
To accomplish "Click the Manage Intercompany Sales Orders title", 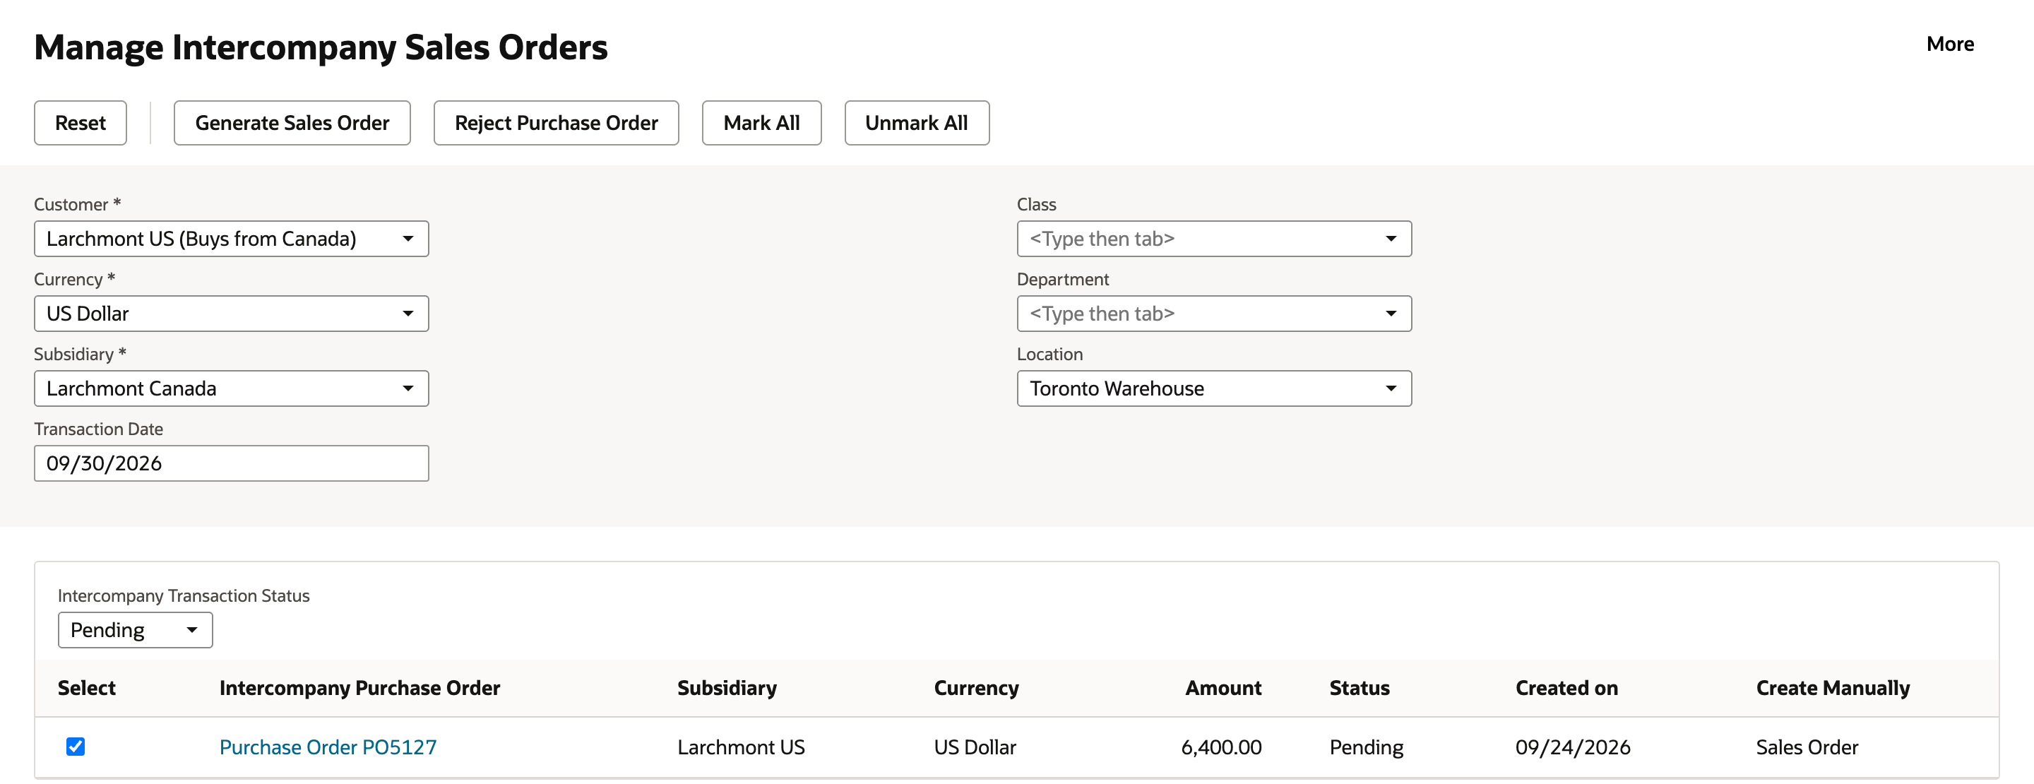I will click(x=321, y=47).
